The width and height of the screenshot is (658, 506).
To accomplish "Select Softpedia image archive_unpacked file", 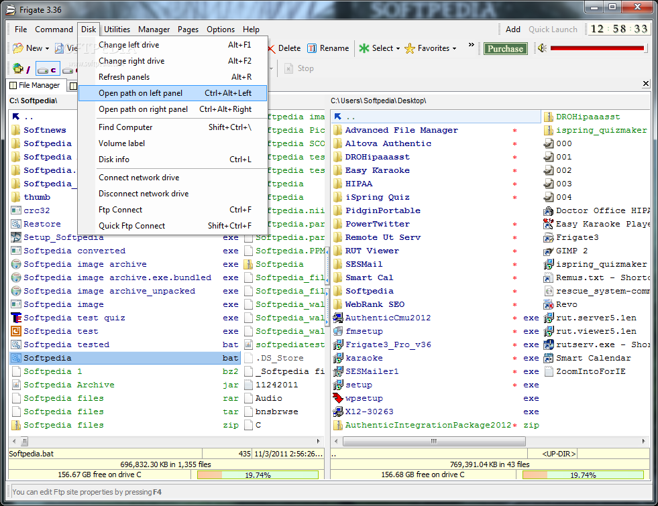I will tap(125, 291).
